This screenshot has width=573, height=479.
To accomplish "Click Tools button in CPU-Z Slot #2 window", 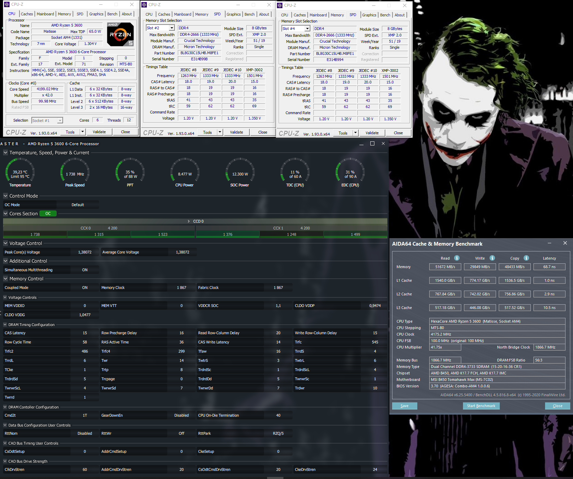I will [207, 132].
